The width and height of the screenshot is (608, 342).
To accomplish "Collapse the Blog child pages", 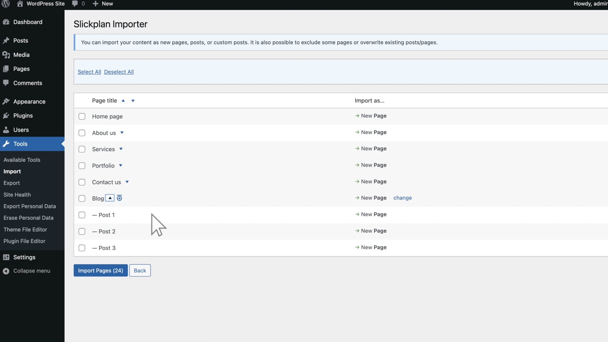I will coord(110,198).
